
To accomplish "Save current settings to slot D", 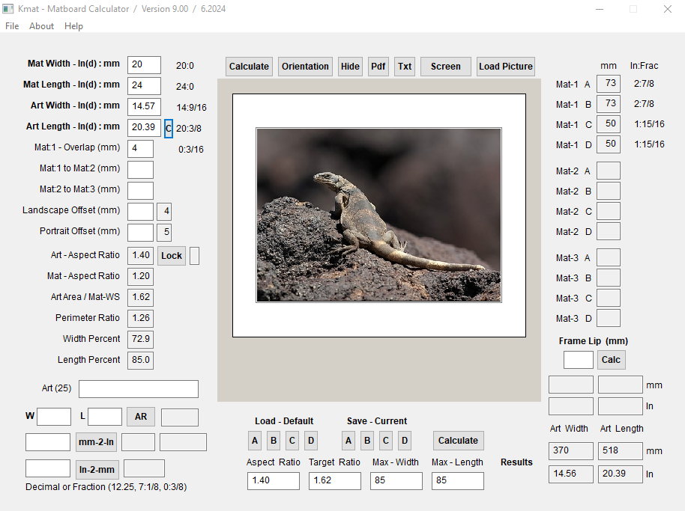I will pyautogui.click(x=405, y=441).
